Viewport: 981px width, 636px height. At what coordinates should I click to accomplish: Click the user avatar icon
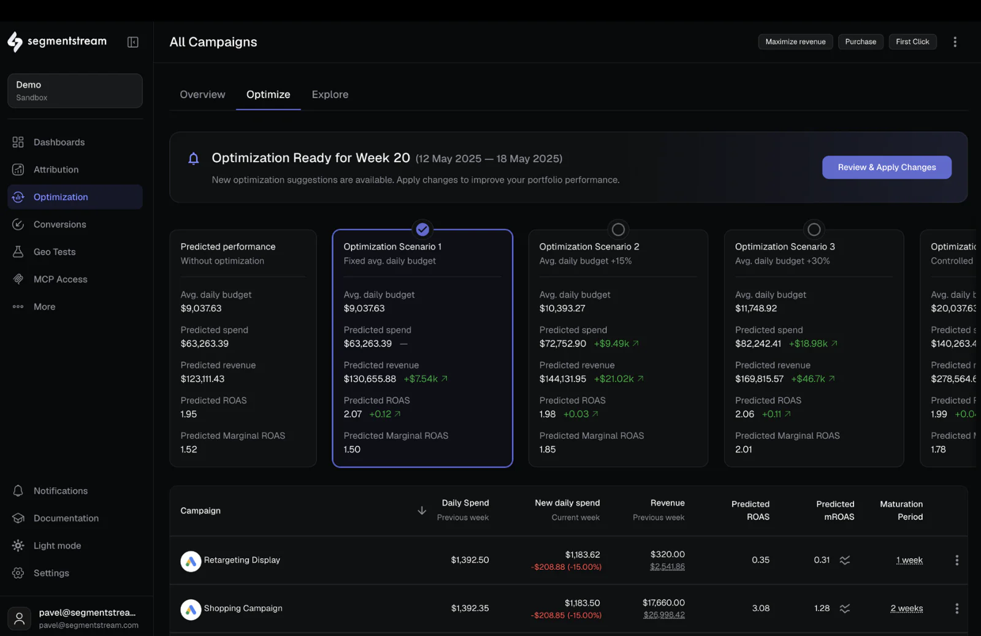click(20, 618)
